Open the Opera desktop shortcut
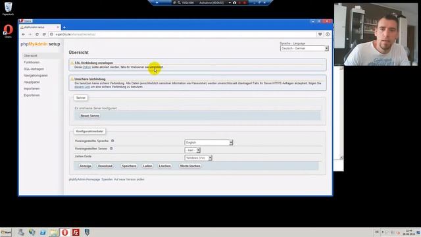 tap(8, 31)
